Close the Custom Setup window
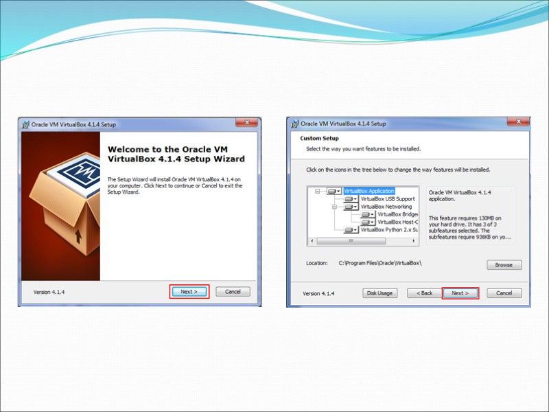Screen dimensions: 549x412 click(519, 122)
